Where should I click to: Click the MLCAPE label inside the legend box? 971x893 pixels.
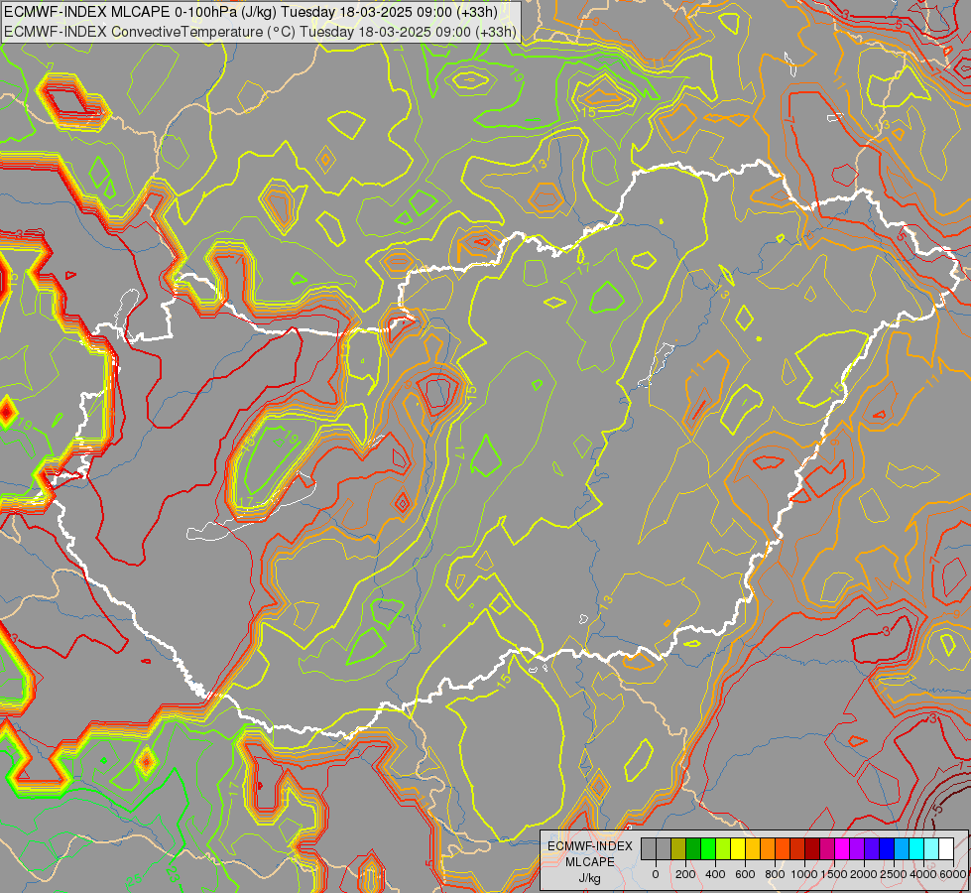(x=589, y=862)
